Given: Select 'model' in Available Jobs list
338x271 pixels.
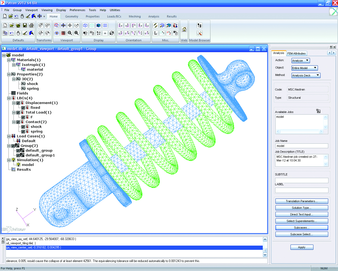Looking at the screenshot, I should [280, 117].
